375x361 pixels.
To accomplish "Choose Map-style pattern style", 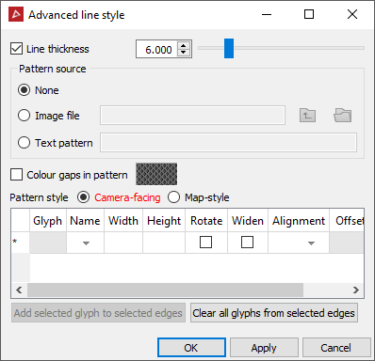I will click(173, 197).
